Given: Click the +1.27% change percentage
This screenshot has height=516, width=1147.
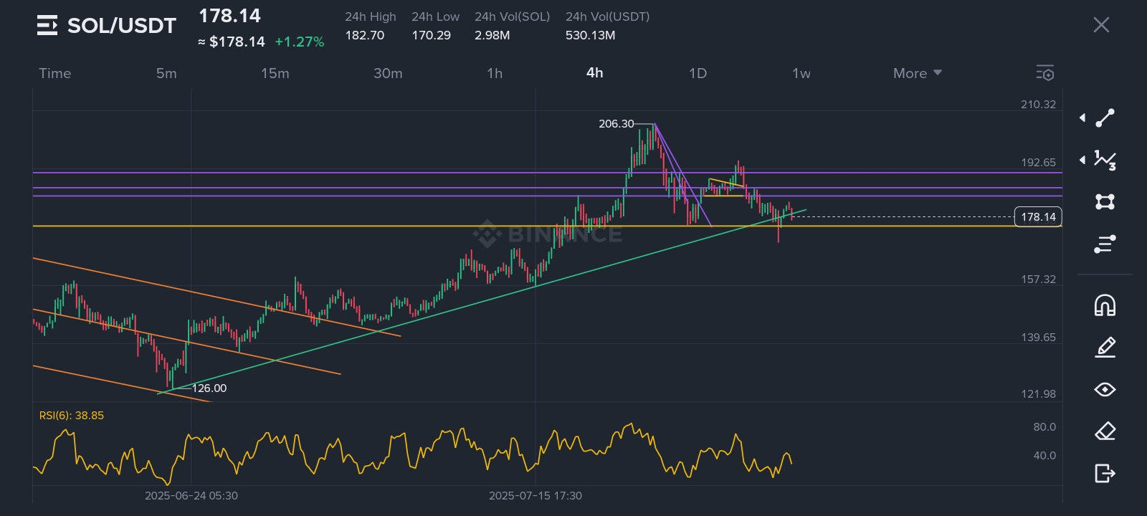Looking at the screenshot, I should point(300,42).
